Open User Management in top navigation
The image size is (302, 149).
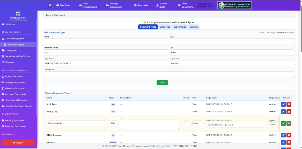click(88, 5)
